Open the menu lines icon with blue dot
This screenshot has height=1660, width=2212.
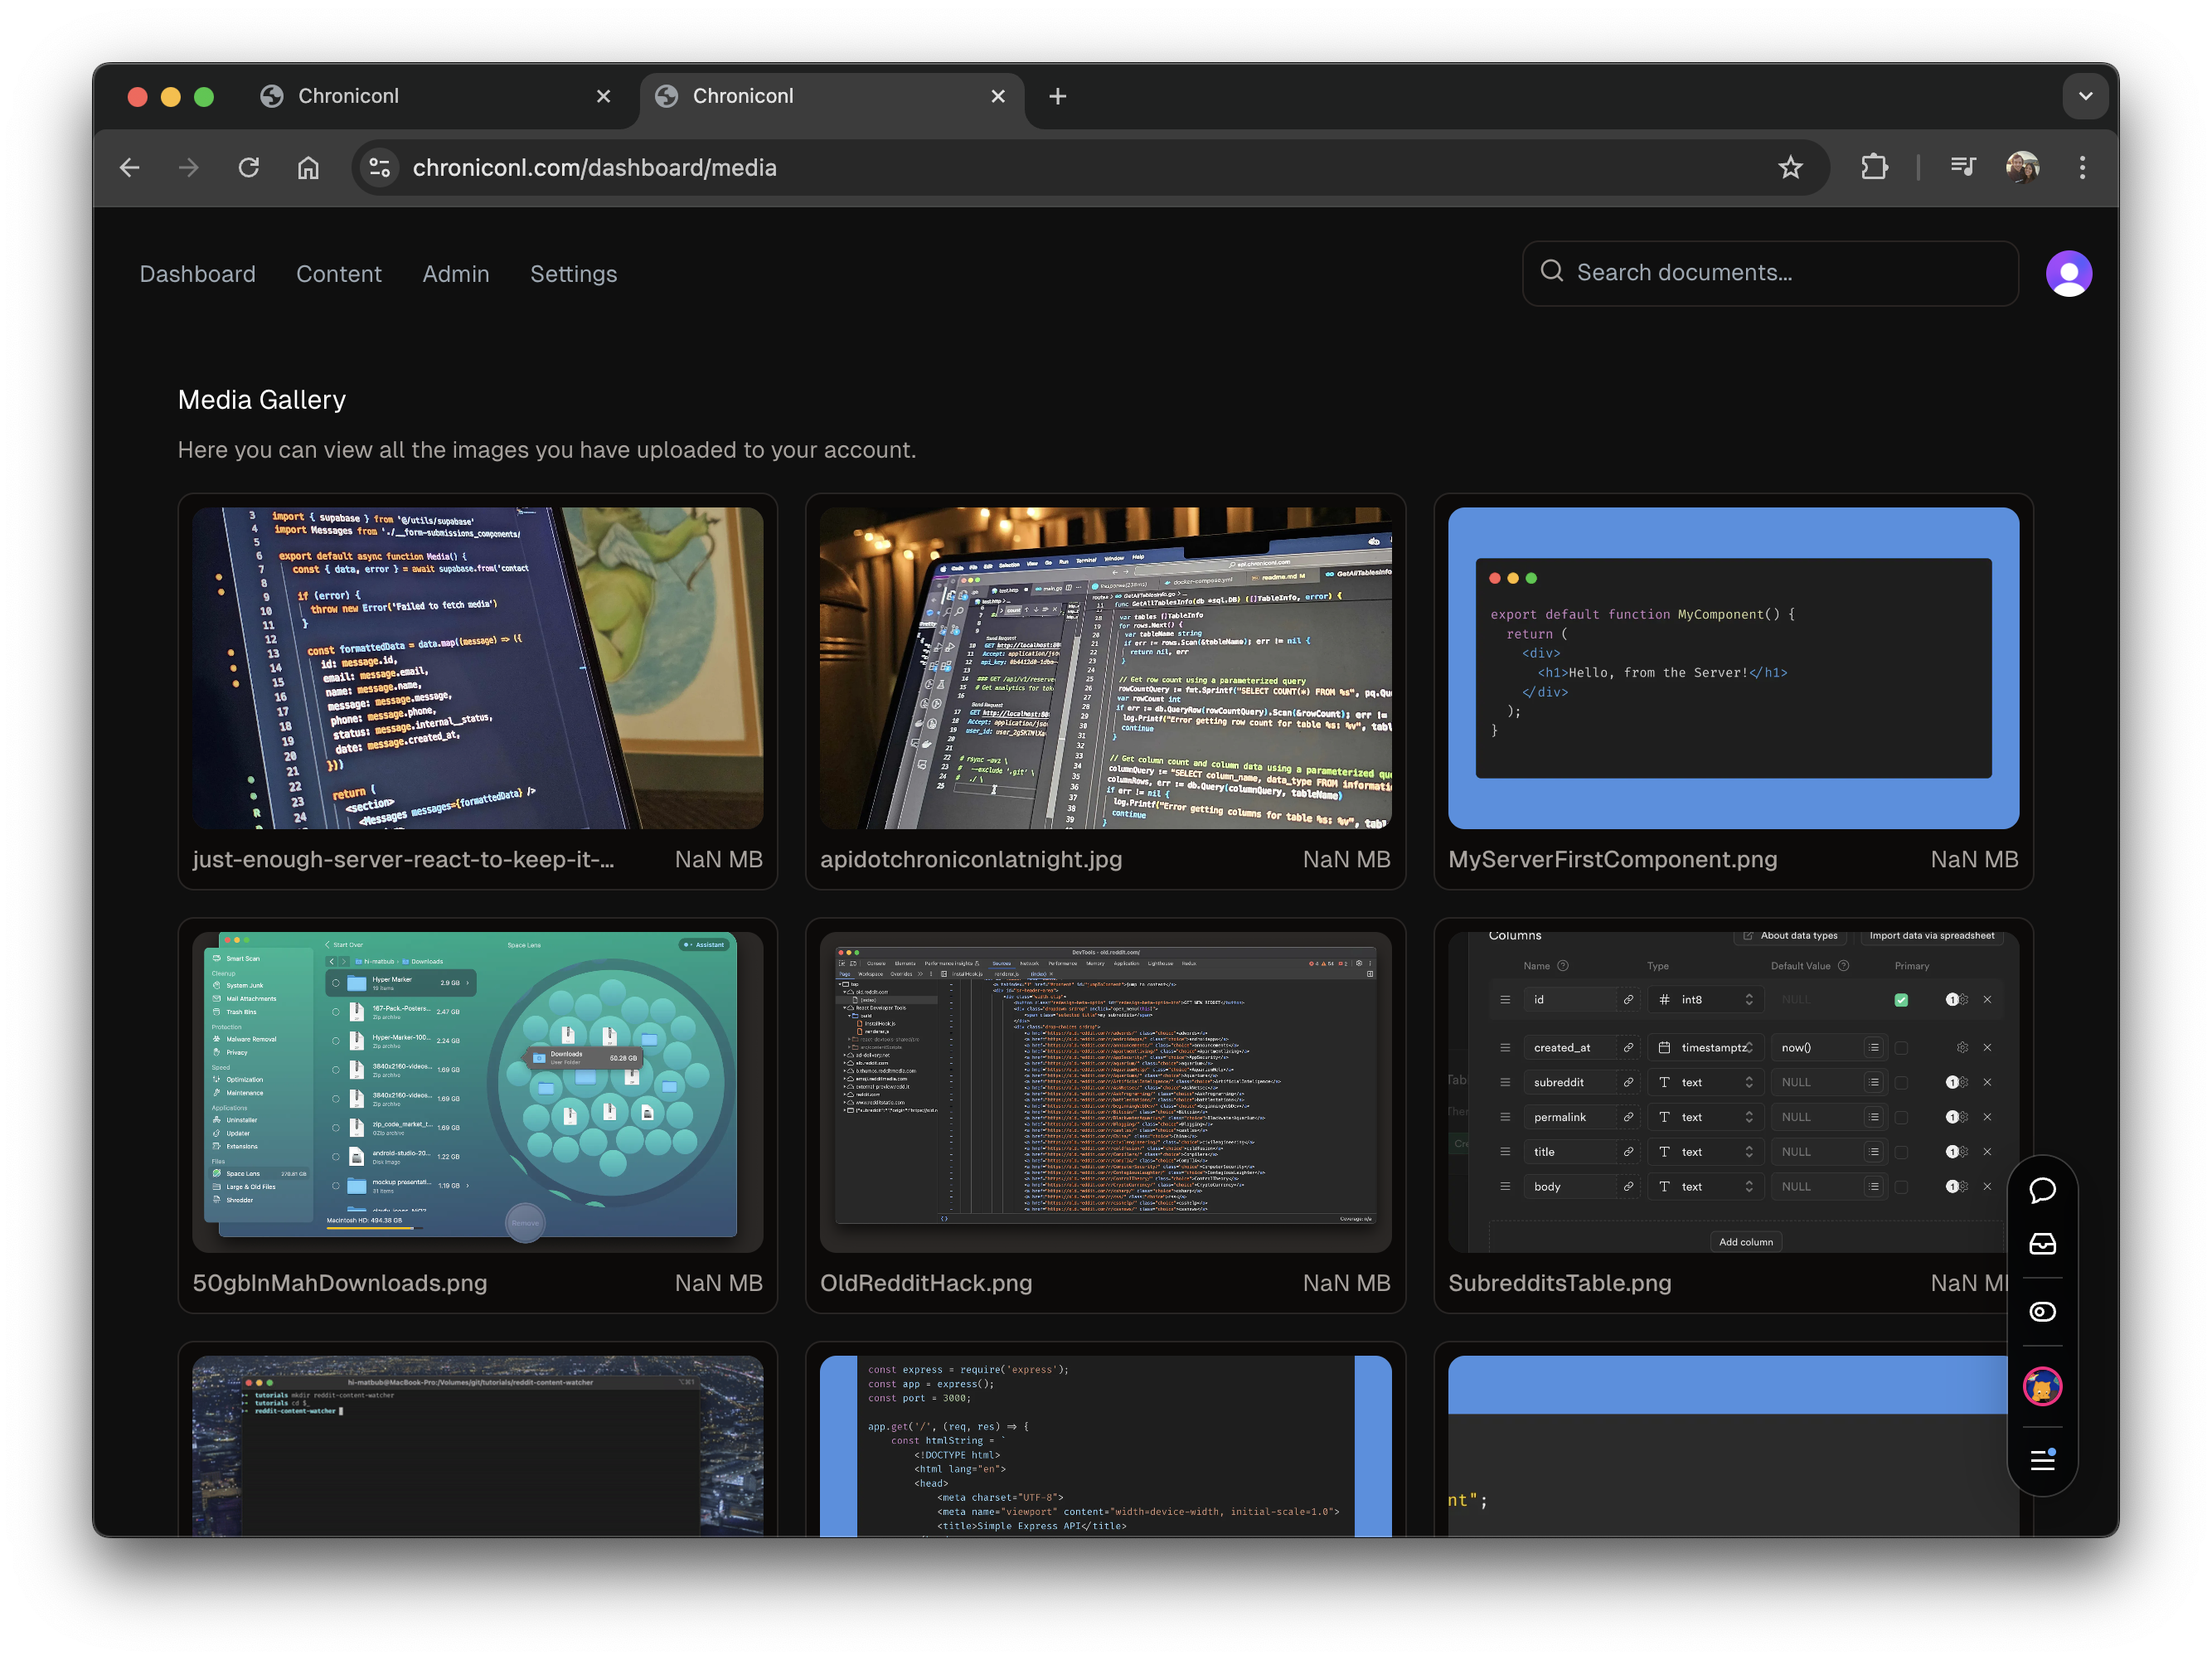point(2042,1459)
